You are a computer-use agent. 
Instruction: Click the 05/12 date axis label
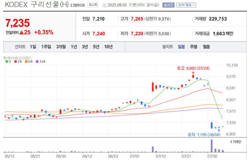point(9,156)
